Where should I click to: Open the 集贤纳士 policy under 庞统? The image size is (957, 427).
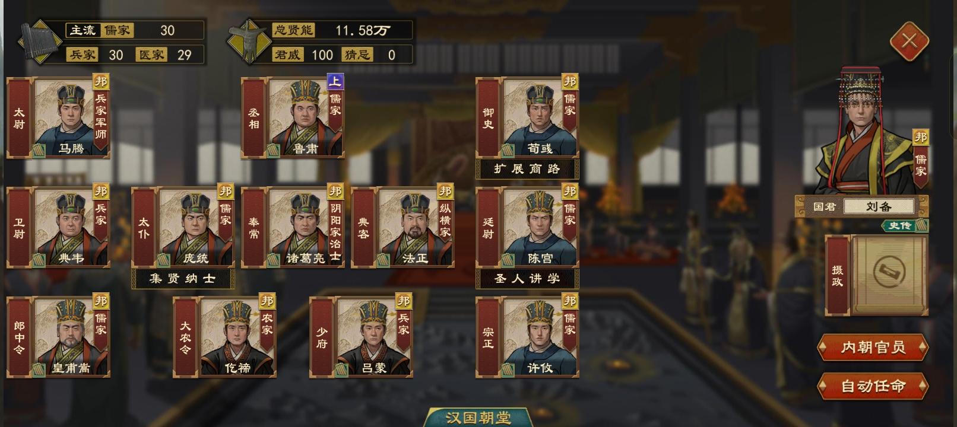tap(183, 279)
